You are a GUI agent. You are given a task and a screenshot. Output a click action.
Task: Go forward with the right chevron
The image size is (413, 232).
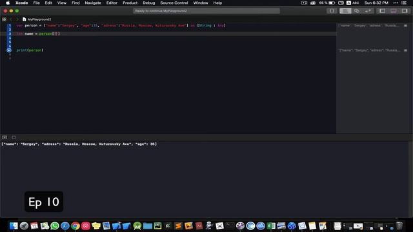(17, 19)
